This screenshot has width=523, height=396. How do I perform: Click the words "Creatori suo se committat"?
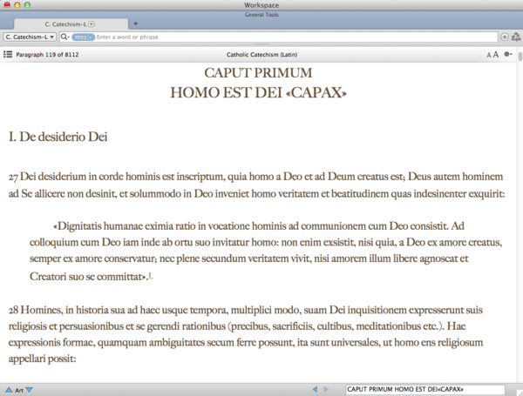point(86,277)
